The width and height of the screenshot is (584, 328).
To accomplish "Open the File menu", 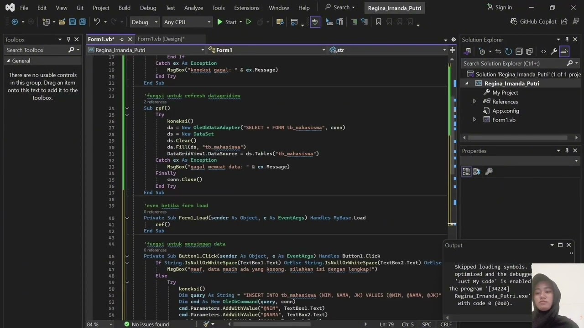I will point(24,8).
